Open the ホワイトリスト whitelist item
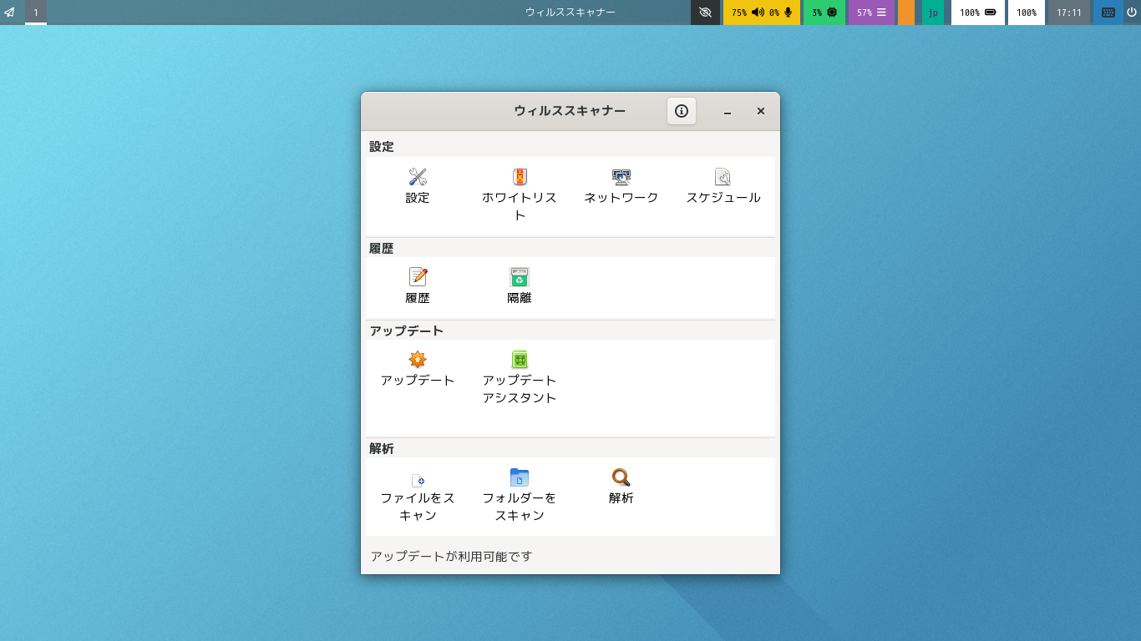 [520, 177]
